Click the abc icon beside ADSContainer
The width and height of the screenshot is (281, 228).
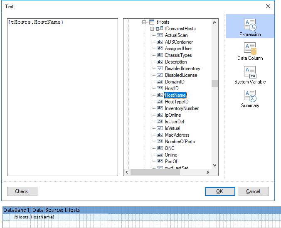click(160, 42)
